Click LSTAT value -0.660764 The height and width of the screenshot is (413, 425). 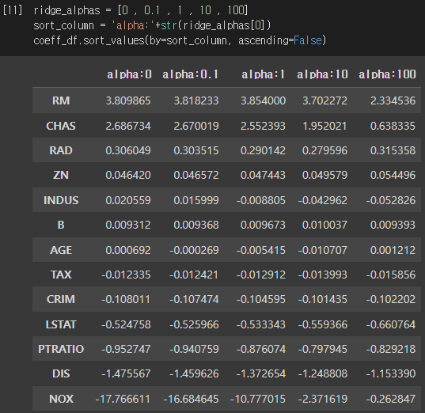391,324
